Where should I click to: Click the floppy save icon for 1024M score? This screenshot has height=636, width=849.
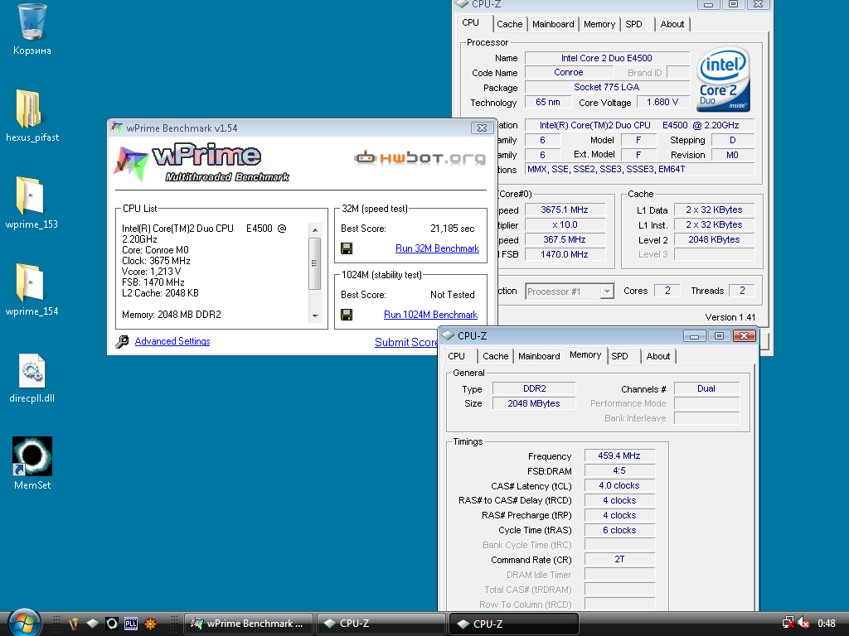[x=347, y=314]
